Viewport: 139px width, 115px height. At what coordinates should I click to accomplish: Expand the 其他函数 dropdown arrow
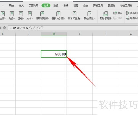tap(95, 18)
